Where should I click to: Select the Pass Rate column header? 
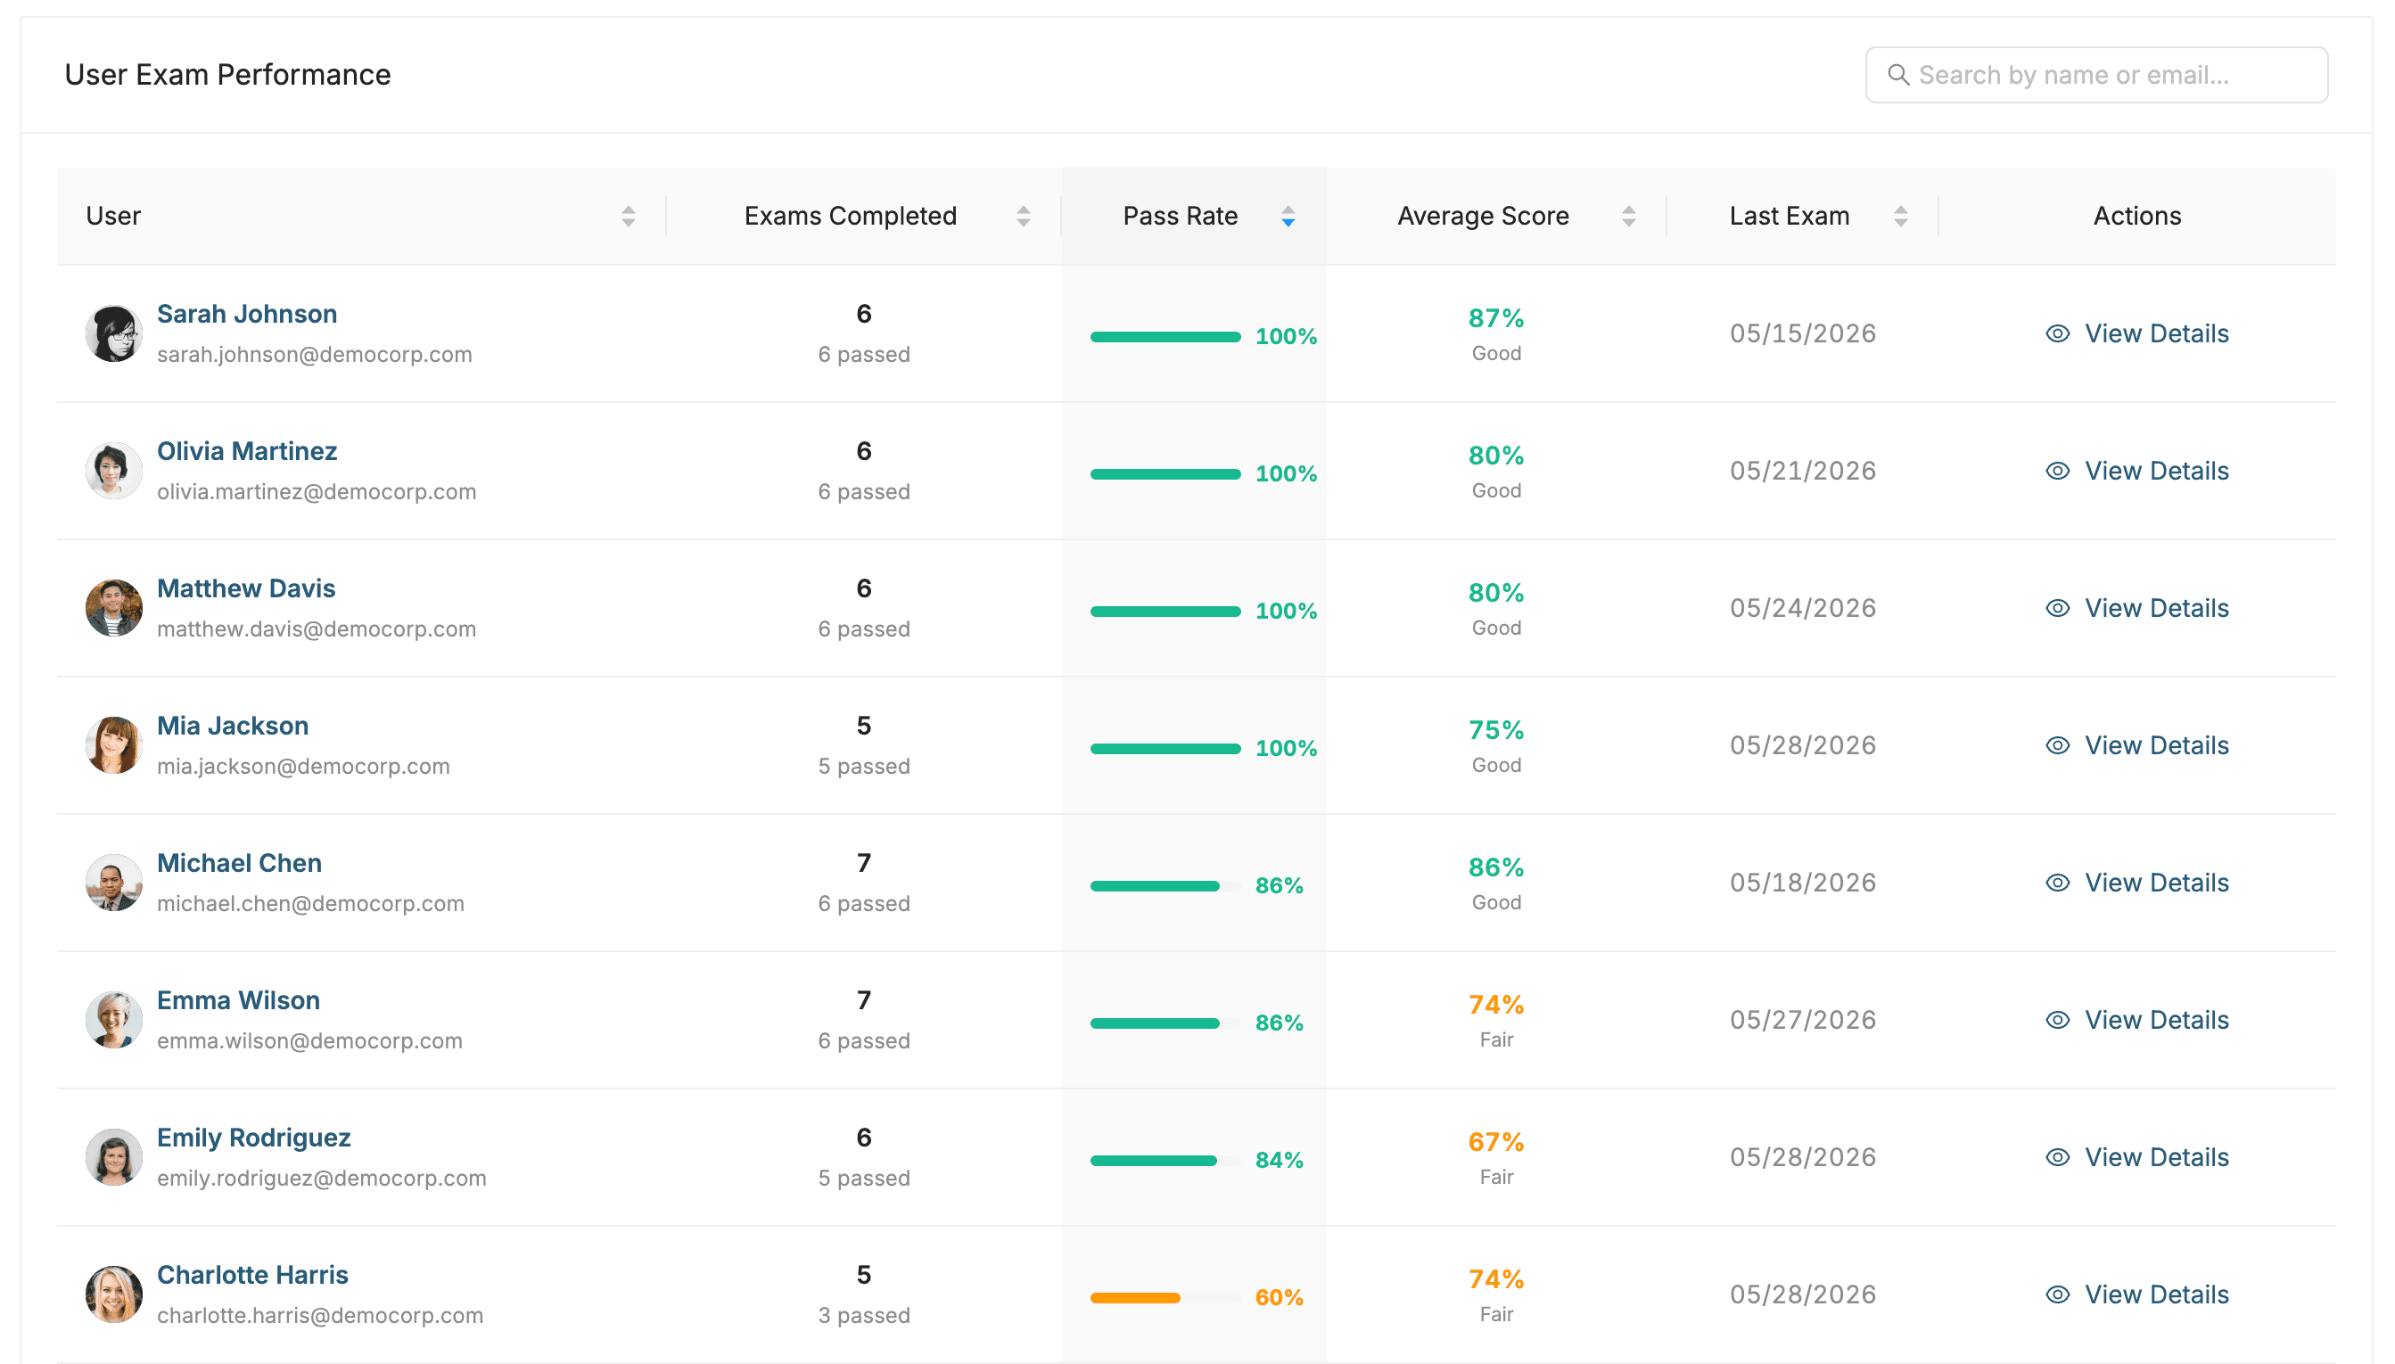point(1180,216)
